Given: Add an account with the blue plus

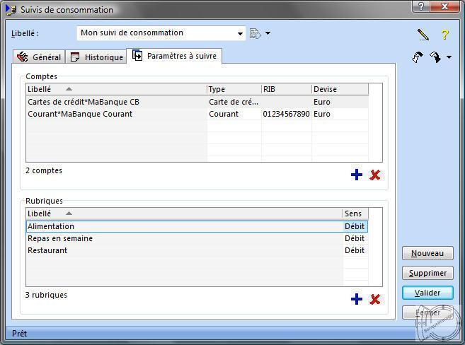Looking at the screenshot, I should (357, 175).
